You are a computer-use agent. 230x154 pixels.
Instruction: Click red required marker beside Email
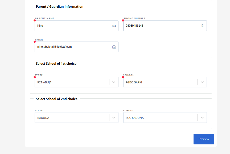(x=35, y=42)
